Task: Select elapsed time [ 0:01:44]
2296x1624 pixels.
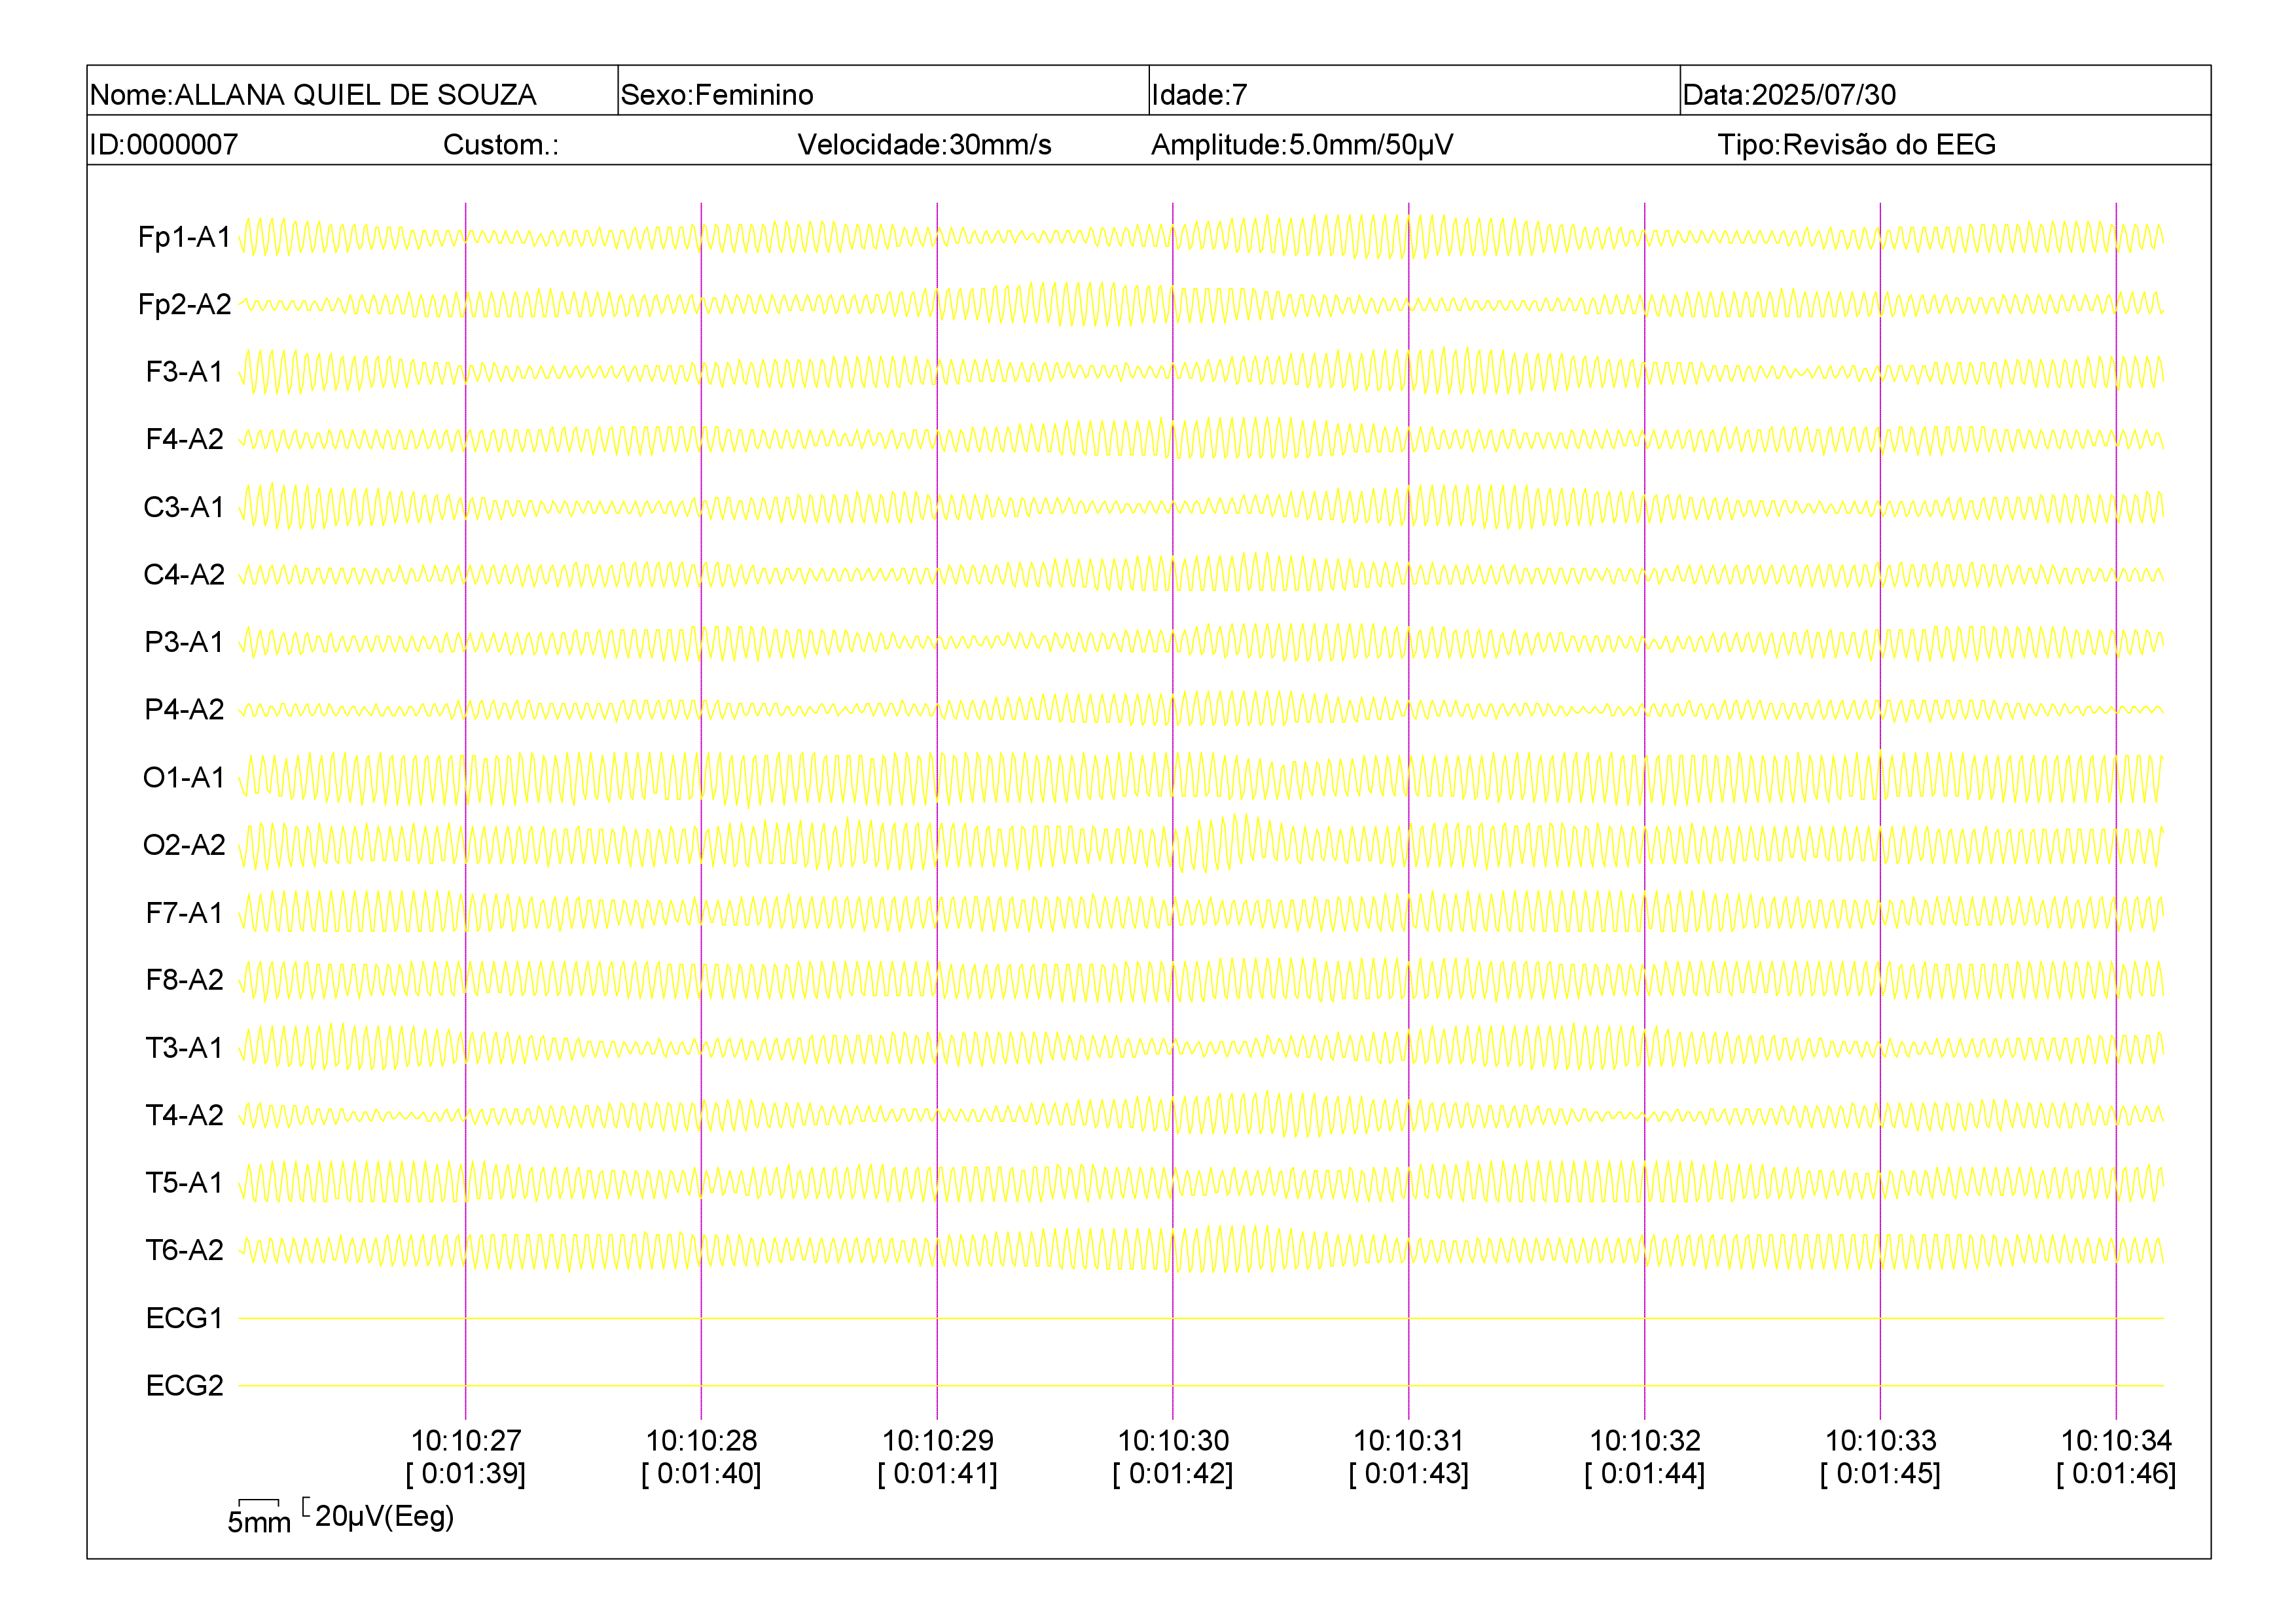Action: coord(1645,1474)
